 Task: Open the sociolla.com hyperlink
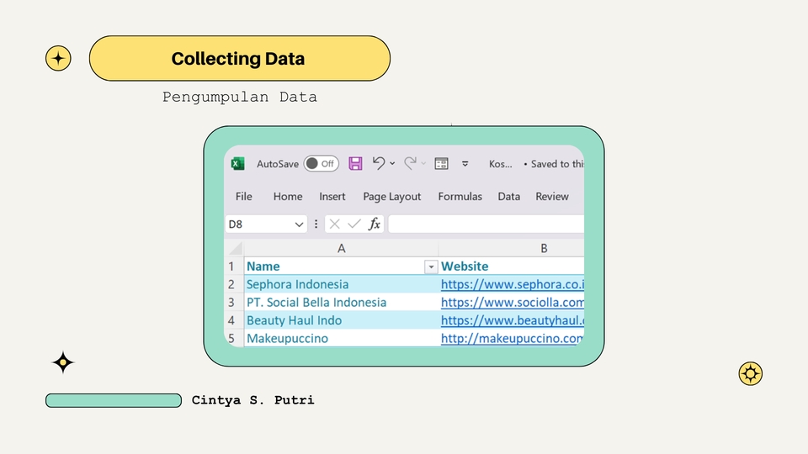(513, 302)
